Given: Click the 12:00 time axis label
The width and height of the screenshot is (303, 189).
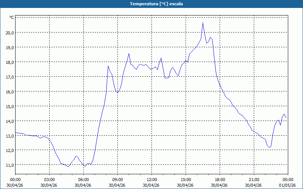Looking at the screenshot, I should click(152, 180).
